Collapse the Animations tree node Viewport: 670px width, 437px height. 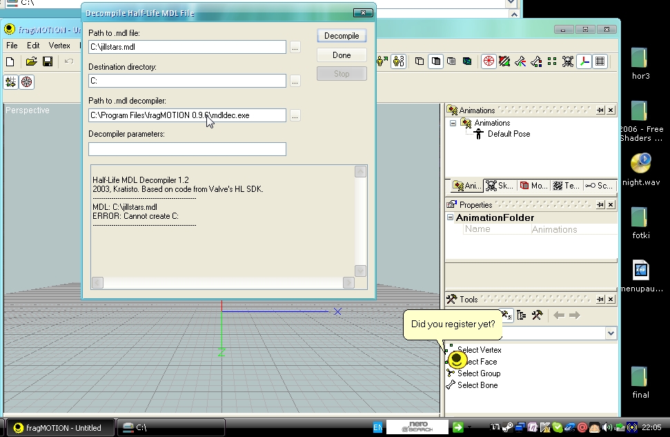tap(453, 123)
